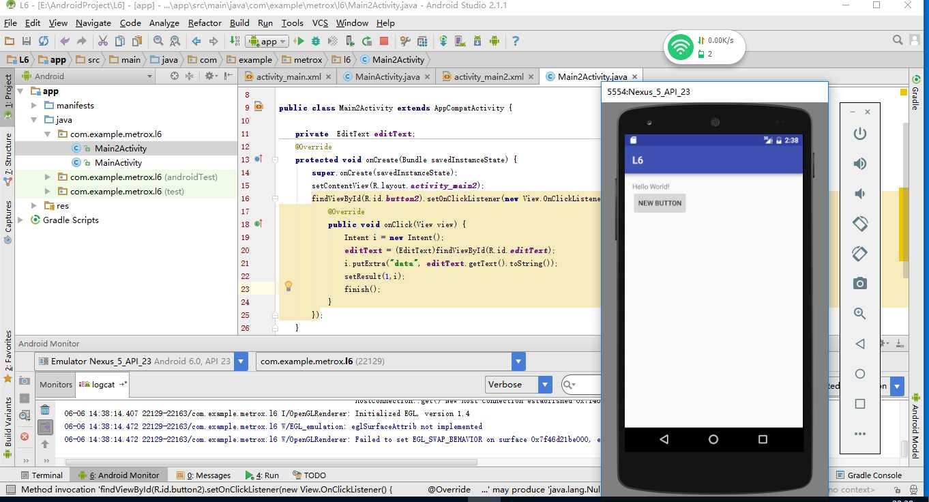
Task: Click emulator Volume Down icon
Action: [x=860, y=194]
